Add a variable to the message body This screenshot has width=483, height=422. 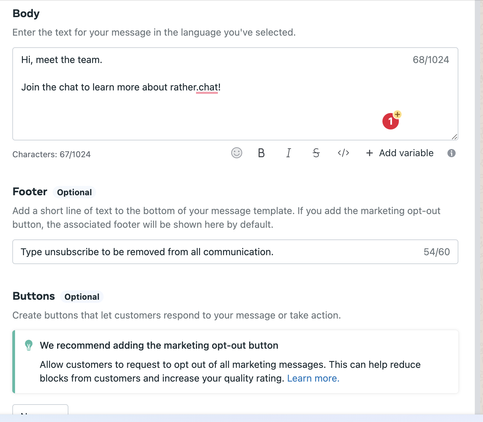400,153
